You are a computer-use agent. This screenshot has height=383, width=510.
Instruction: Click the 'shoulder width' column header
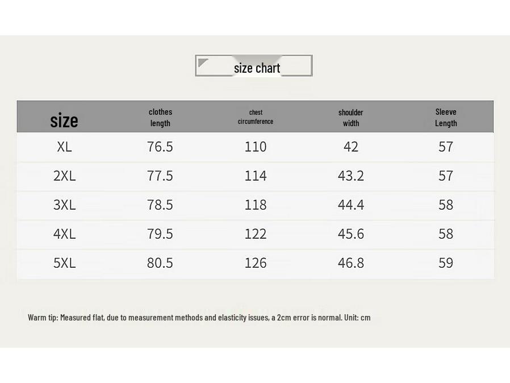[350, 117]
